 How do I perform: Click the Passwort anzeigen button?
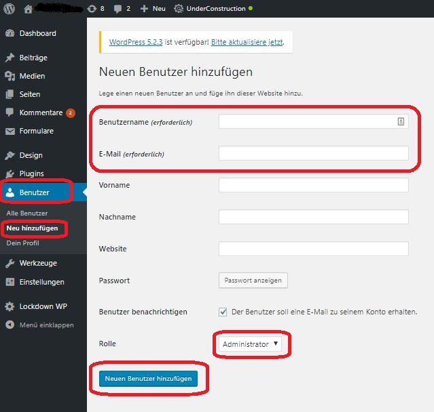[253, 281]
